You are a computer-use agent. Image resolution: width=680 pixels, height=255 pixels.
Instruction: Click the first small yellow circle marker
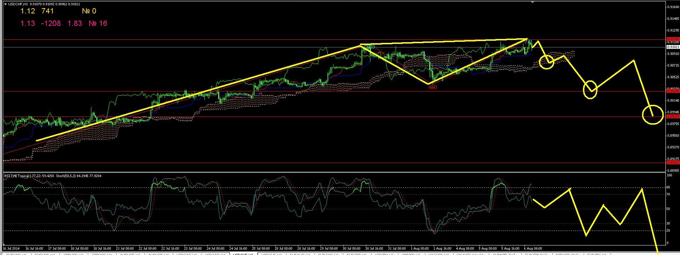coord(547,62)
